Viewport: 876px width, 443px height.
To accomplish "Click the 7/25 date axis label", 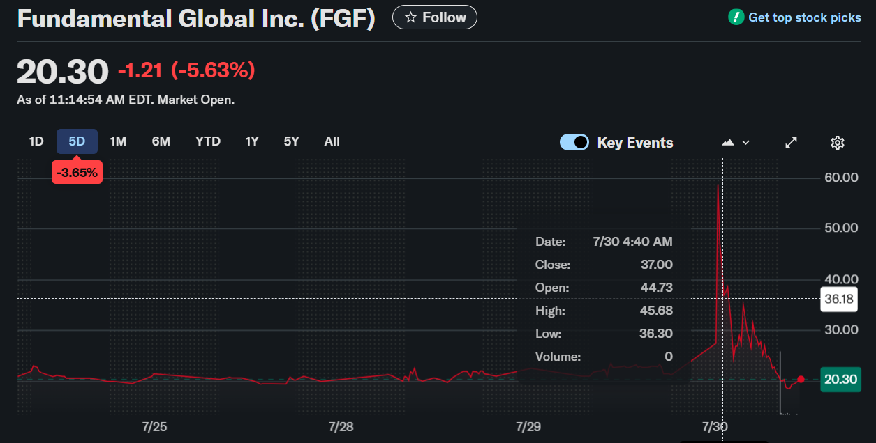I will (154, 426).
